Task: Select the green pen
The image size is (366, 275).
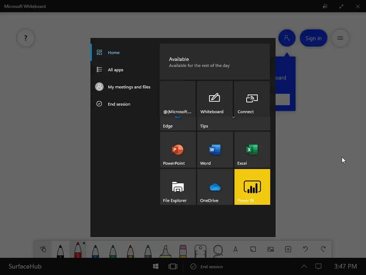Action: click(x=113, y=251)
